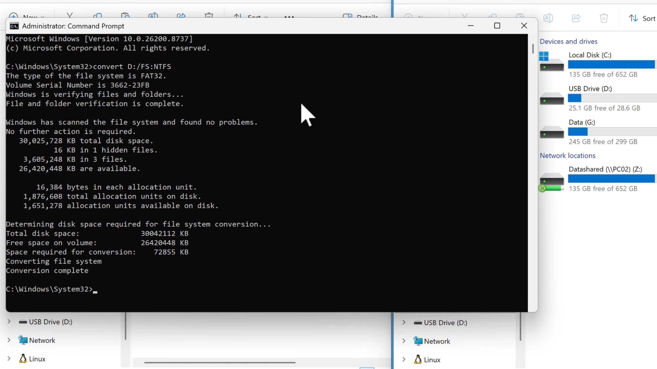Click '245 GB free of 299 GB' text
This screenshot has width=657, height=369.
(603, 142)
